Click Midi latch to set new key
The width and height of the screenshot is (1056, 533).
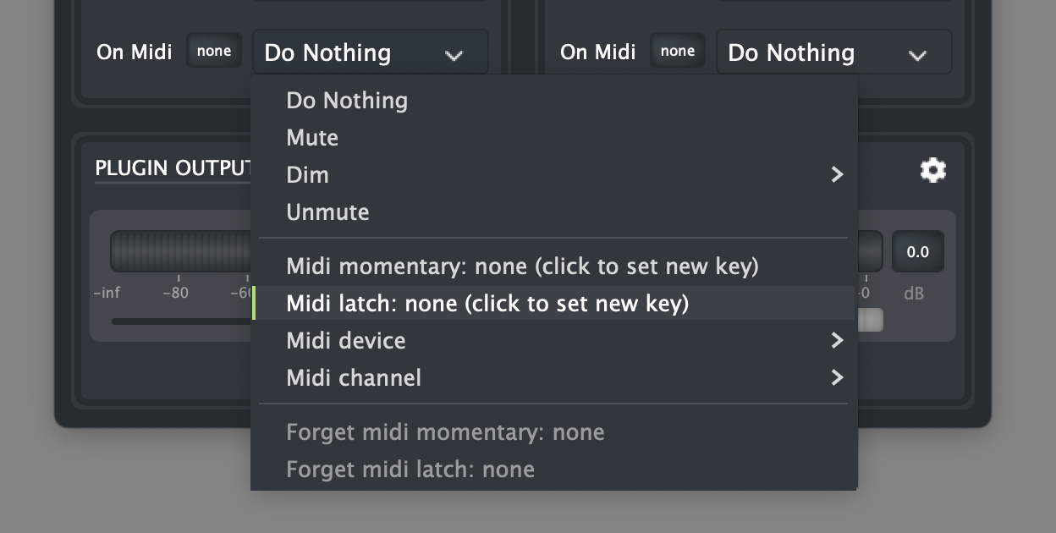(487, 304)
